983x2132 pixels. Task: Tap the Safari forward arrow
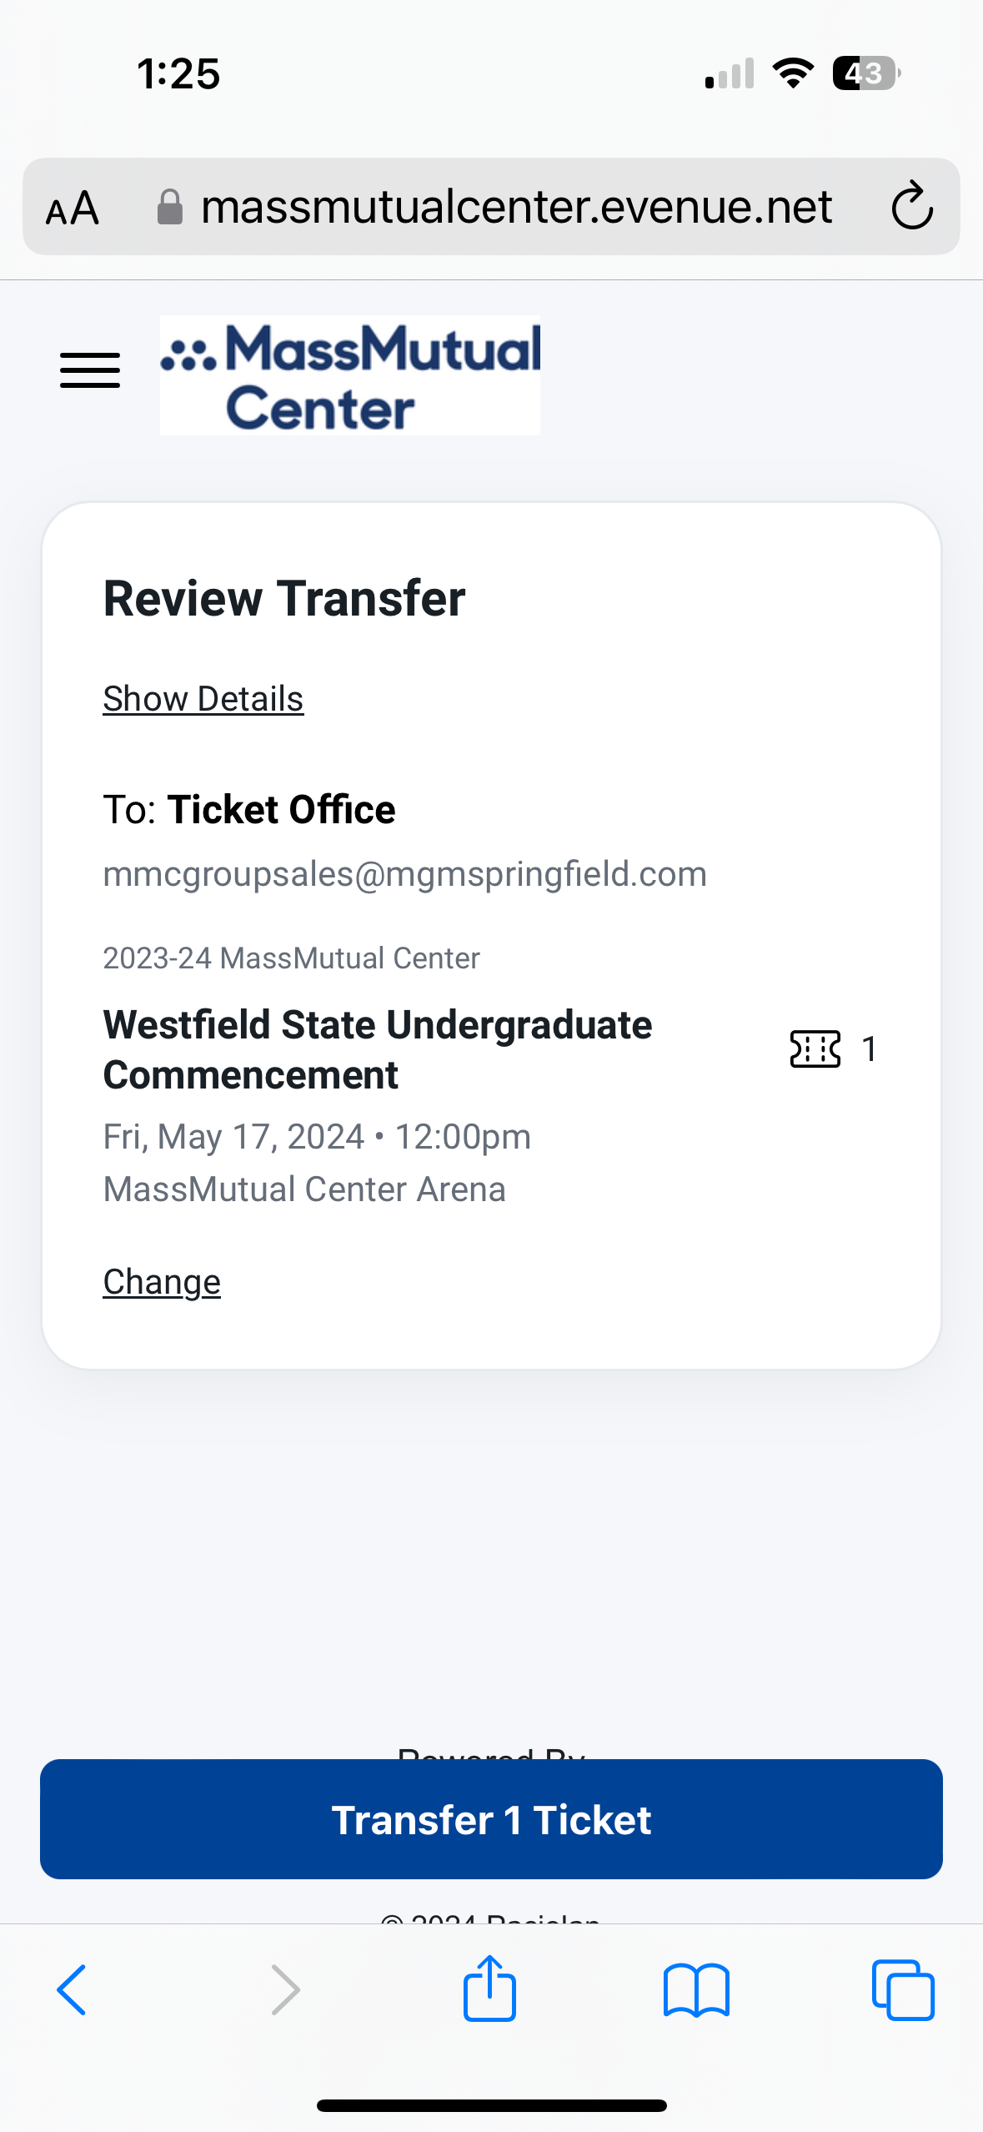coord(285,1989)
